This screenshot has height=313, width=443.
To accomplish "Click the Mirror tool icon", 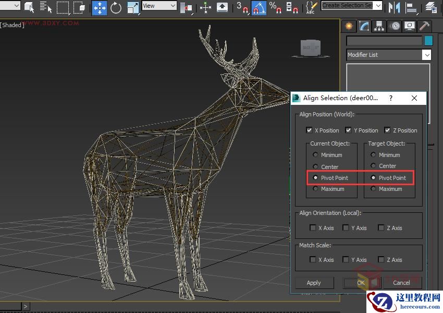I will click(395, 7).
